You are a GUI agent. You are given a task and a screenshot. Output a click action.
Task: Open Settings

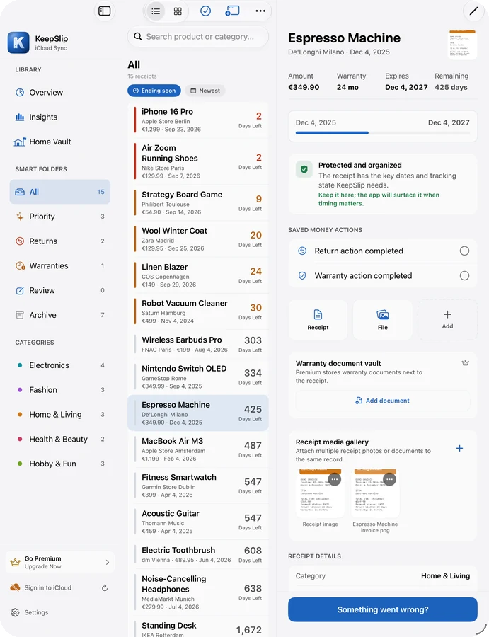(29, 612)
